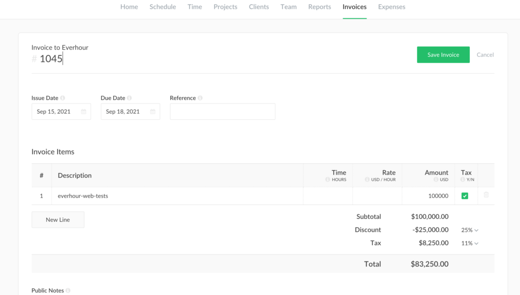Delete the everhour-web-tests line item
This screenshot has height=295, width=520.
tap(486, 195)
